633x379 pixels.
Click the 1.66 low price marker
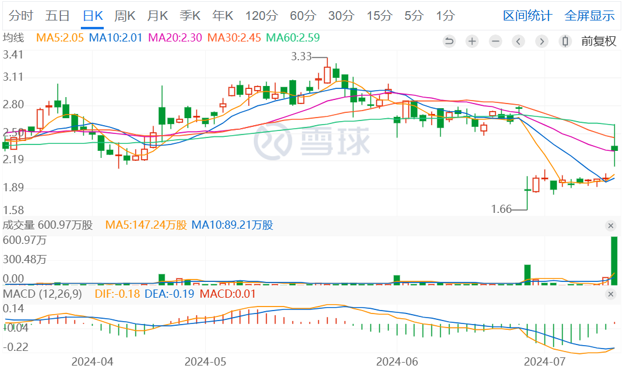(x=501, y=209)
